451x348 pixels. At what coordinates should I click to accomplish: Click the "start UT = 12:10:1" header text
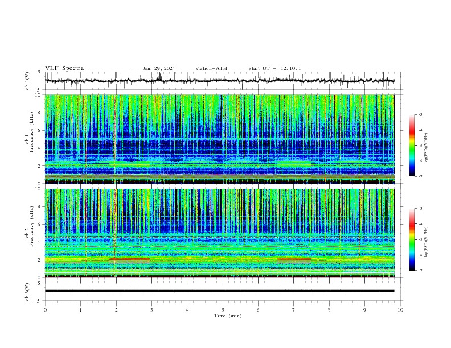(275, 68)
